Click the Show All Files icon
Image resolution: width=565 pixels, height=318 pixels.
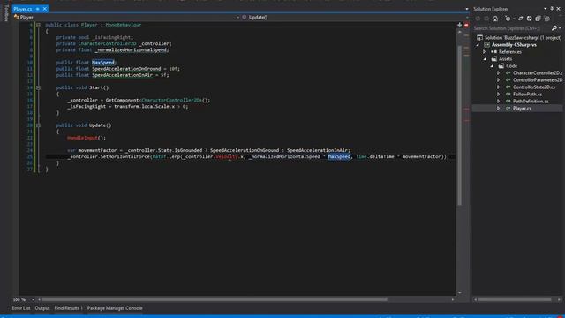pos(547,19)
